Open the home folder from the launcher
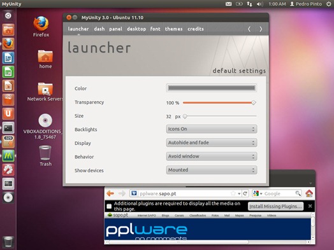Image resolution: width=334 pixels, height=250 pixels. click(8, 29)
